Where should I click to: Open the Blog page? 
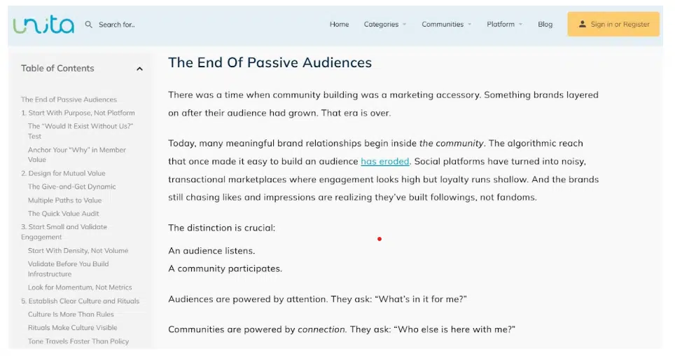coord(545,25)
